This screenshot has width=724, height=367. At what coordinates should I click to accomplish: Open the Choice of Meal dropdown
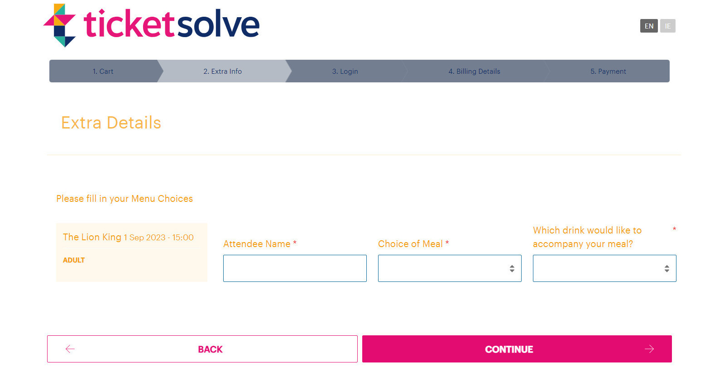pos(449,268)
